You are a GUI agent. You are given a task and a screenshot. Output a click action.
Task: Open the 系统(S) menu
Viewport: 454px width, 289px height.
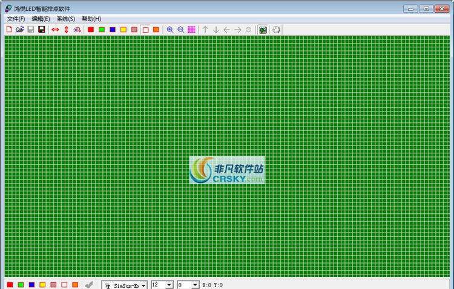[66, 19]
